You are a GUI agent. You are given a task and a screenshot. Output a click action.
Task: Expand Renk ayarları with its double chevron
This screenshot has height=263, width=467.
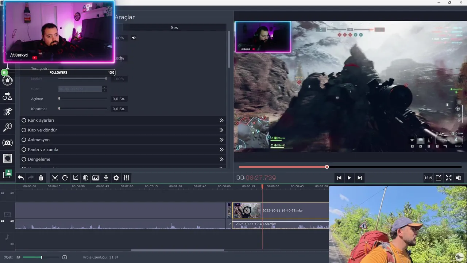click(221, 120)
